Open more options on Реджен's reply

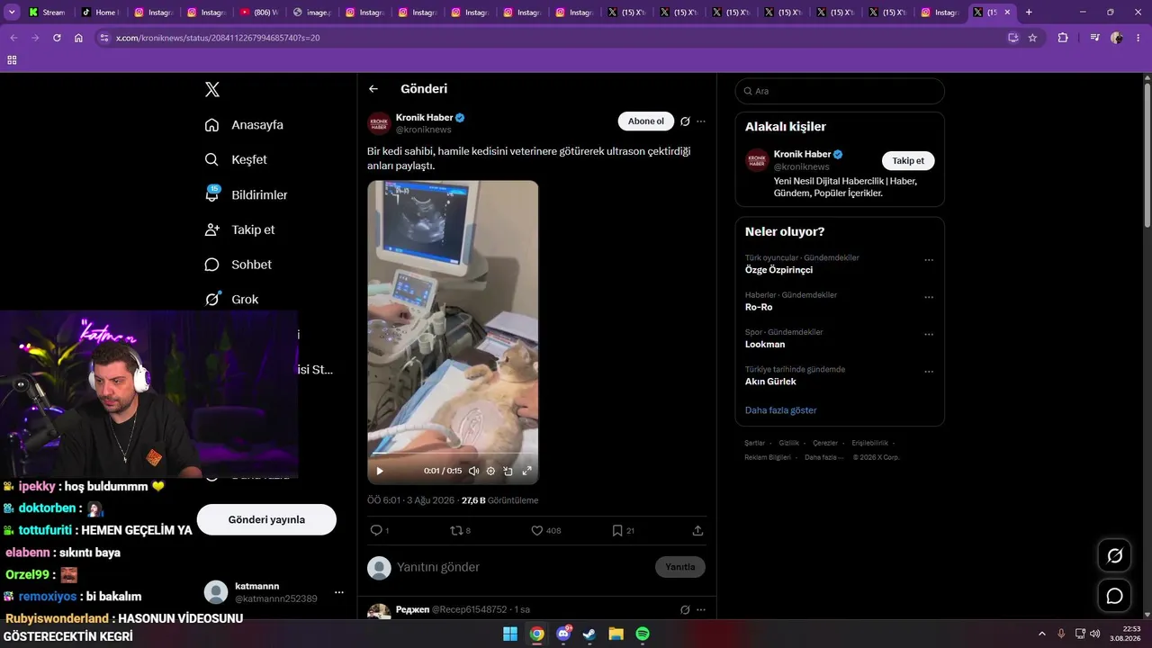(701, 609)
